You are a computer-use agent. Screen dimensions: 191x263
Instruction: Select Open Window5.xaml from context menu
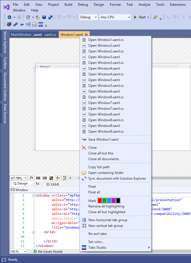pyautogui.click(x=104, y=80)
